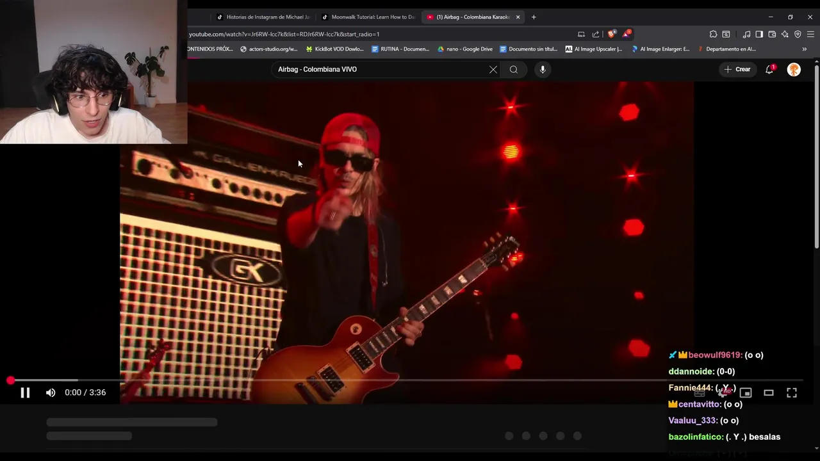Switch to Moonwalk Tutorial tab
Screen dimensions: 820x461
pos(368,17)
